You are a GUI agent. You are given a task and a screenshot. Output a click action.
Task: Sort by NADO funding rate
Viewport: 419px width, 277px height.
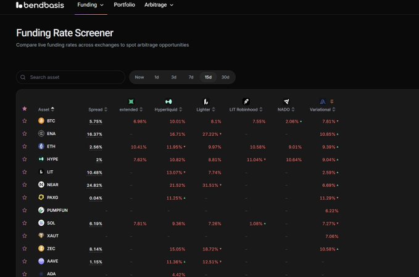click(286, 110)
